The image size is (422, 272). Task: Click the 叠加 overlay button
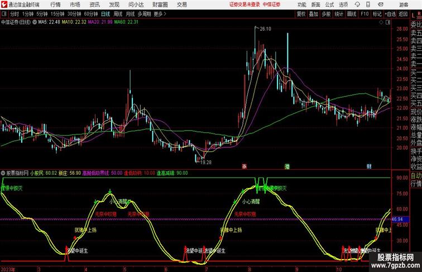(x=314, y=14)
